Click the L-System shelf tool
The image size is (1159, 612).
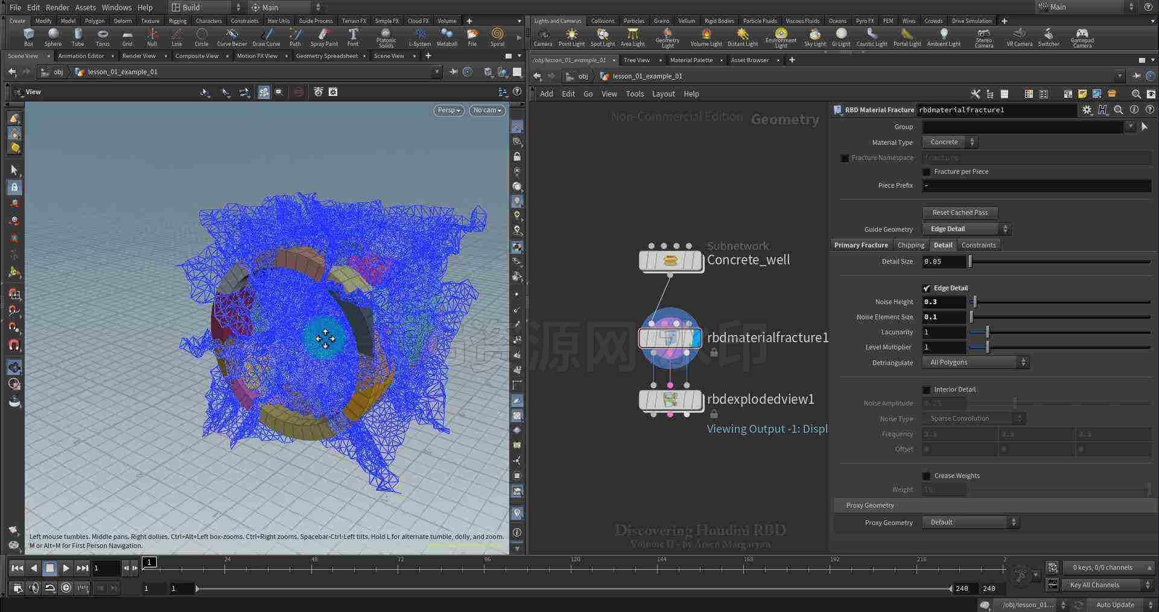tap(420, 37)
